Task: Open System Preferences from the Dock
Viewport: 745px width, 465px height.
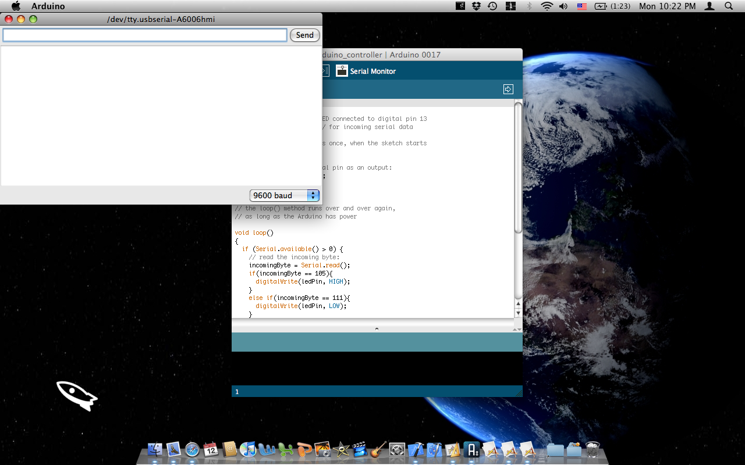Action: pos(397,449)
